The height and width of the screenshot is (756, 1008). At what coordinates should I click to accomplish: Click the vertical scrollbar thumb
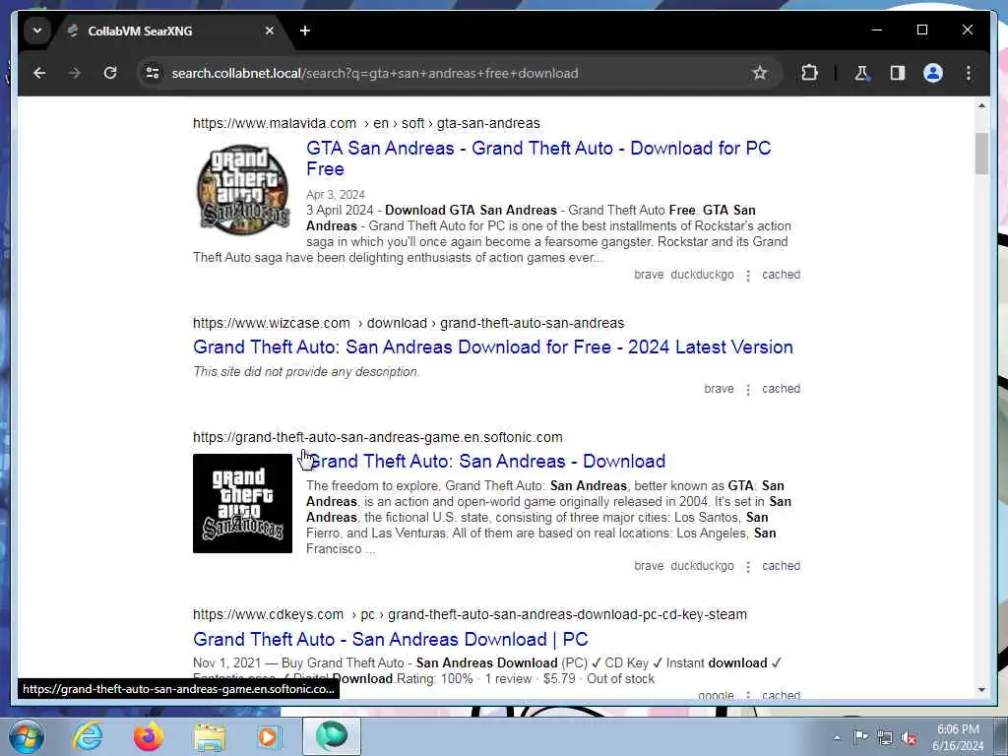coord(981,153)
